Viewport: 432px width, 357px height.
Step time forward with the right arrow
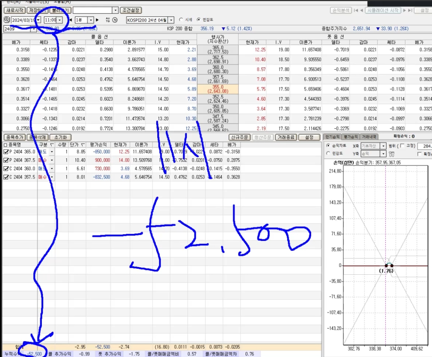(x=97, y=20)
